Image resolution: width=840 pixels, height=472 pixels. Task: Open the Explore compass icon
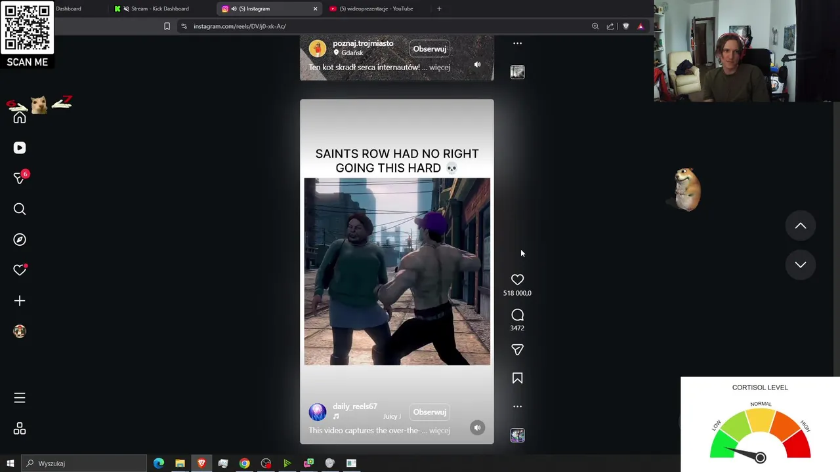point(20,240)
